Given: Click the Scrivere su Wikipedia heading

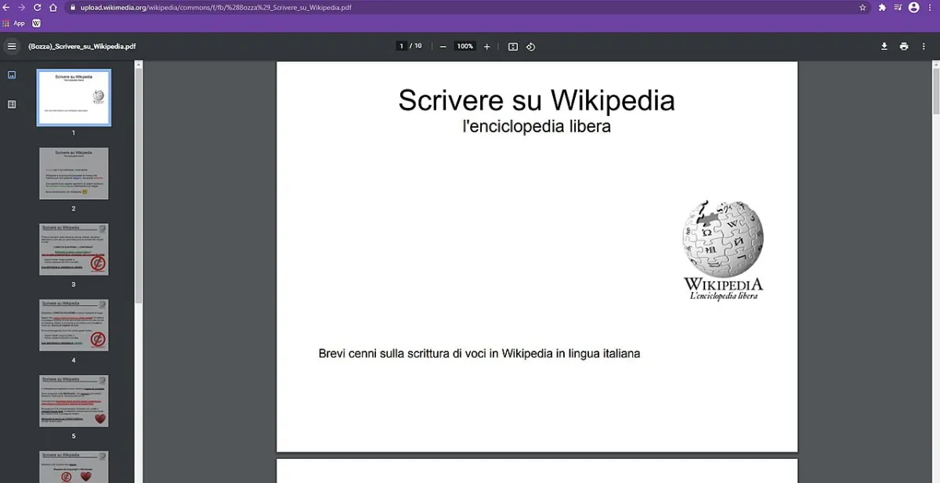Looking at the screenshot, I should 537,101.
